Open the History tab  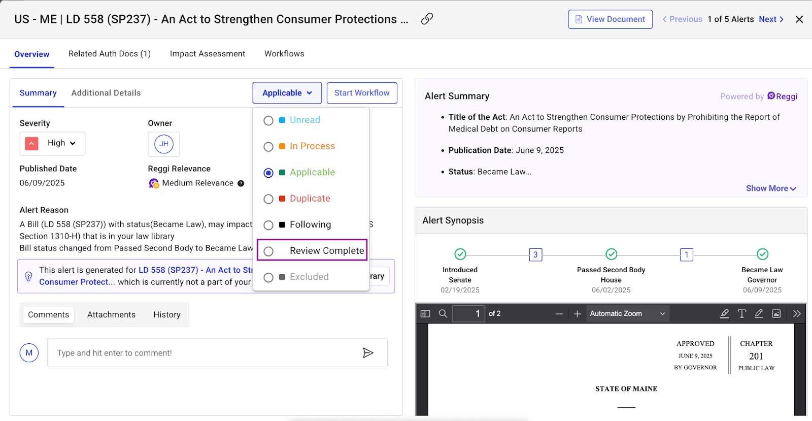coord(167,315)
